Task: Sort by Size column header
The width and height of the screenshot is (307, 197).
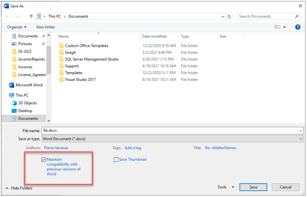Action: [223, 37]
